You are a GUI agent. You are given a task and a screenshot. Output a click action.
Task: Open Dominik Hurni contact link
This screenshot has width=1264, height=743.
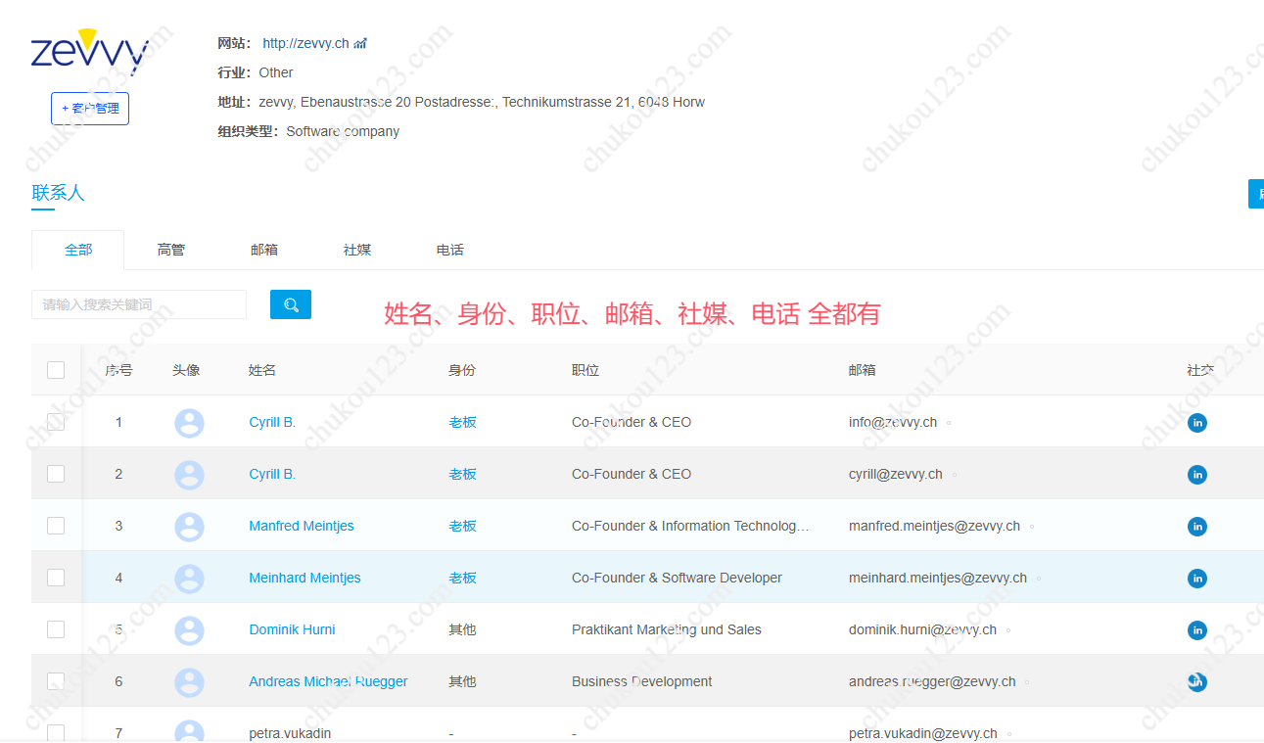click(292, 629)
